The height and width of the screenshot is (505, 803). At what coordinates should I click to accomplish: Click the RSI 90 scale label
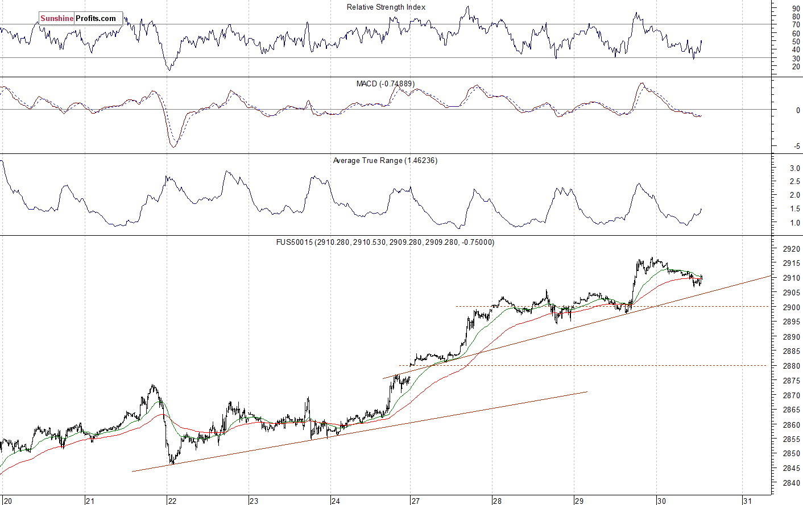click(x=796, y=9)
